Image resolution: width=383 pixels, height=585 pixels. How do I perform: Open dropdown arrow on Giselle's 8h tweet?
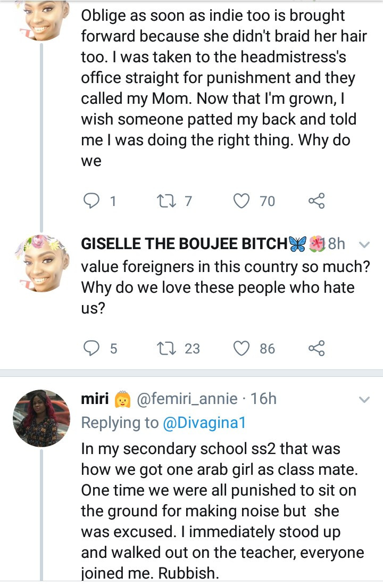pyautogui.click(x=364, y=245)
